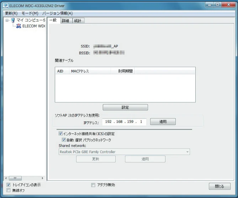Enable the アダプタ無効 checkbox
Image resolution: width=238 pixels, height=198 pixels.
click(93, 185)
